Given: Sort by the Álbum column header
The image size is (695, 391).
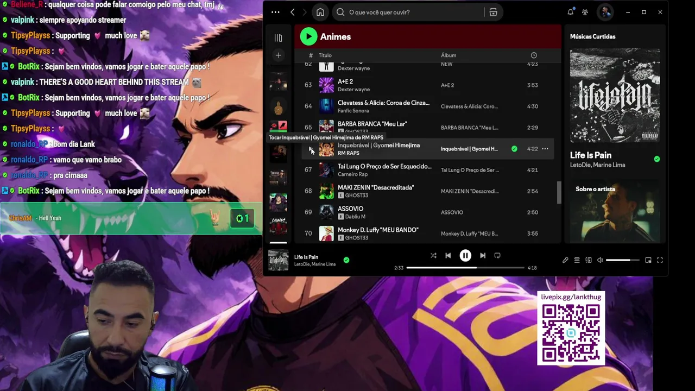Looking at the screenshot, I should click(x=448, y=55).
